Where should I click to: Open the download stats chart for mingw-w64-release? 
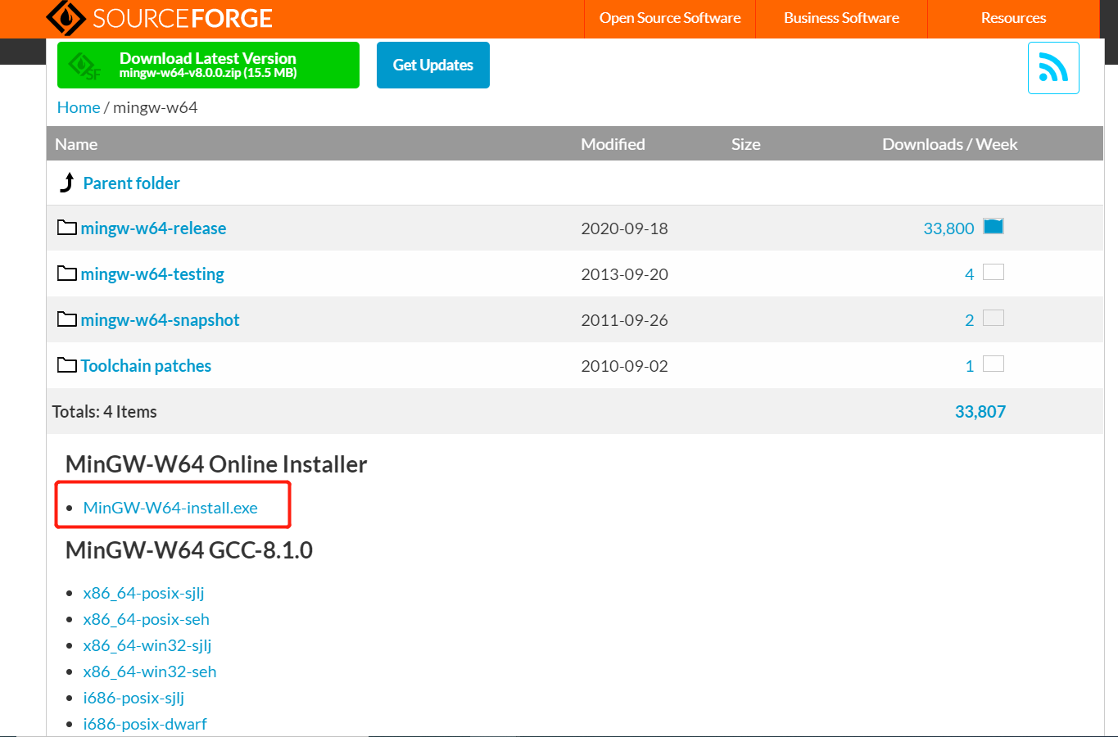pos(993,227)
